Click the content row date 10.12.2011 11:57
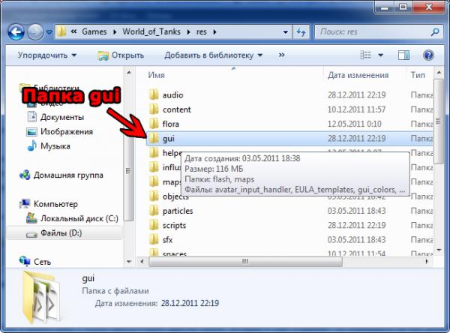The width and height of the screenshot is (450, 333). [x=356, y=109]
